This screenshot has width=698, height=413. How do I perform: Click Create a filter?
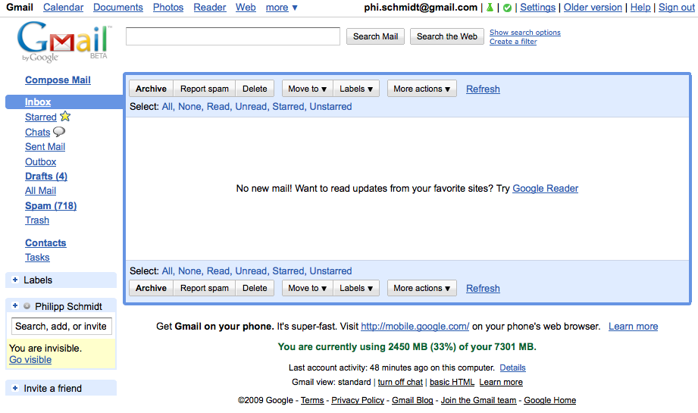coord(513,42)
